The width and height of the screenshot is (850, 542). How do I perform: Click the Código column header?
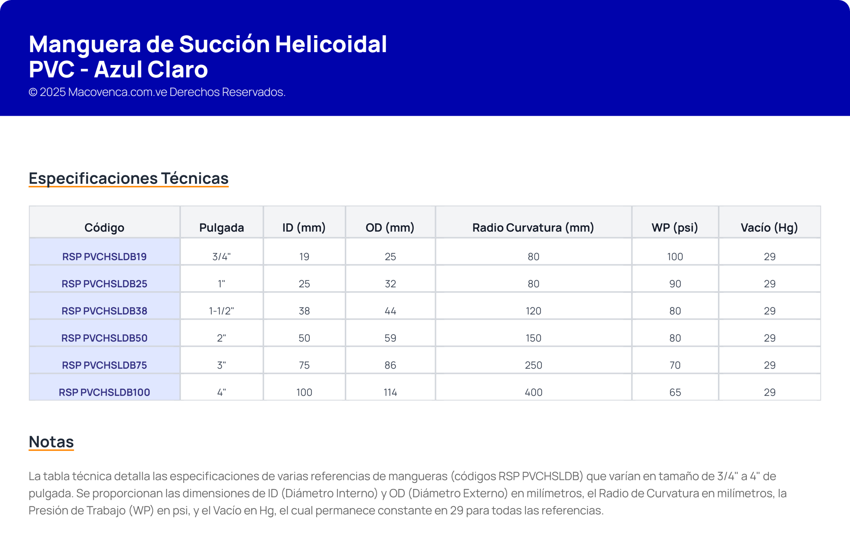pos(104,228)
